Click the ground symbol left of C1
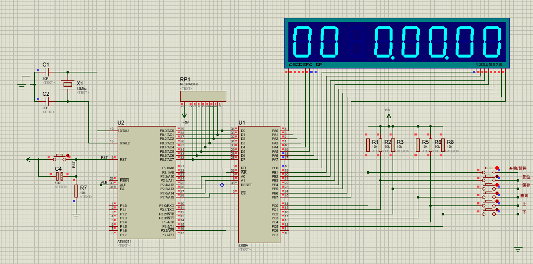 (x=22, y=85)
